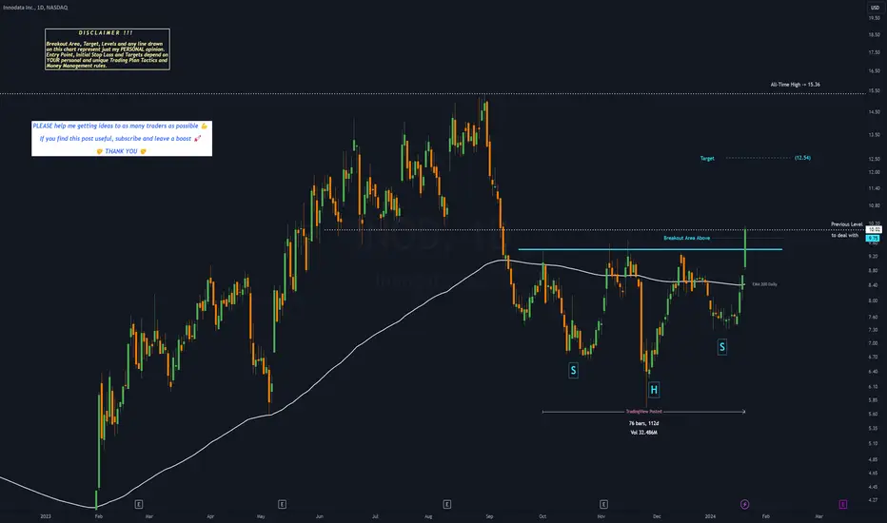
Task: Click the earnings E marker between May and Jun
Action: (283, 504)
